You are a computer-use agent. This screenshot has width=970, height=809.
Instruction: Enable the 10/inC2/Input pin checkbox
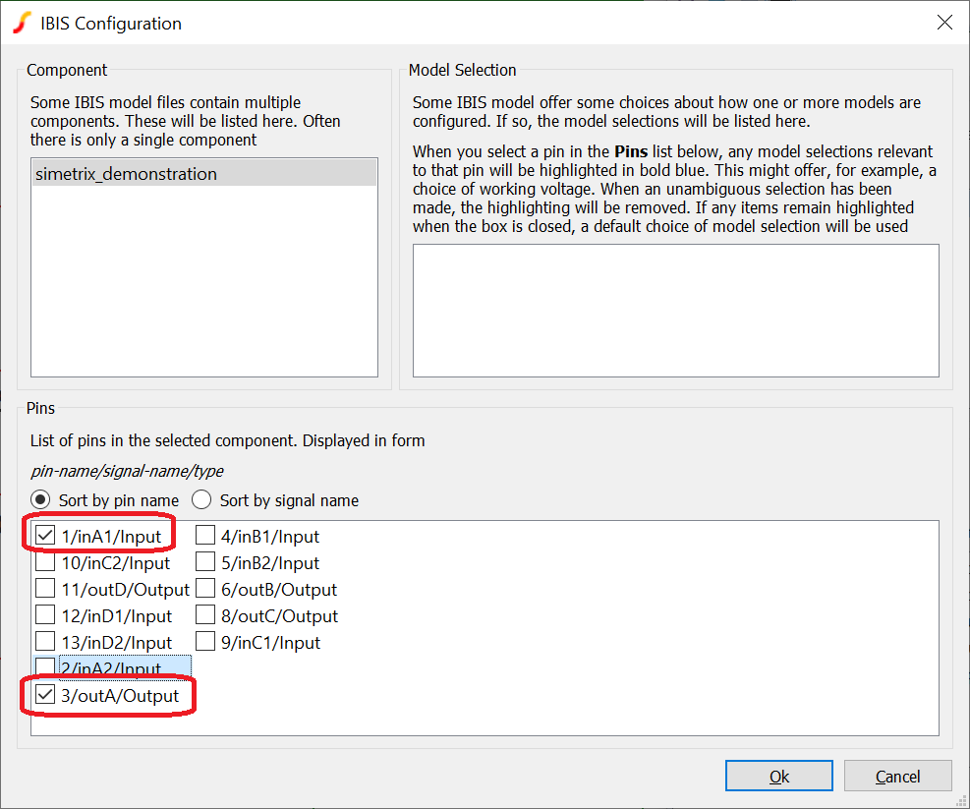45,563
